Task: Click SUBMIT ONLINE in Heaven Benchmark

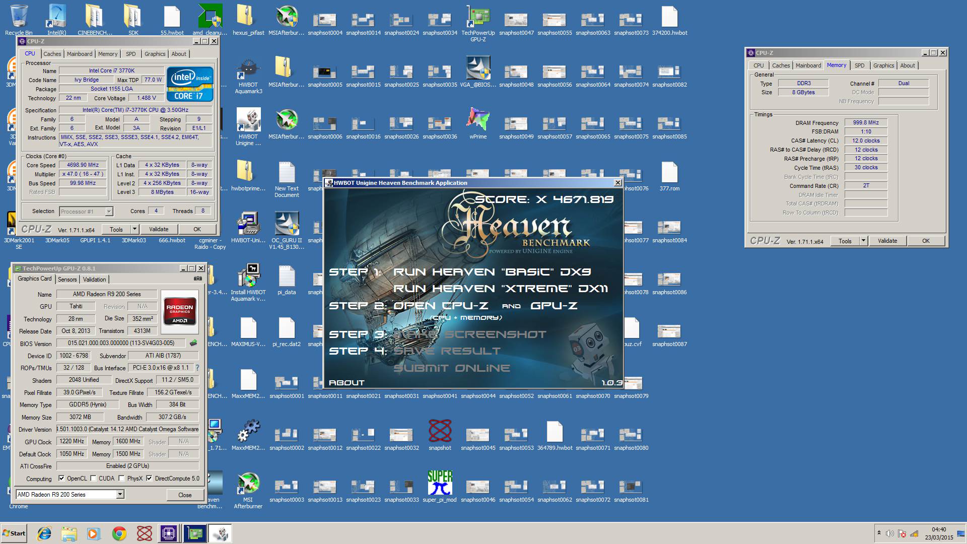Action: pyautogui.click(x=452, y=368)
